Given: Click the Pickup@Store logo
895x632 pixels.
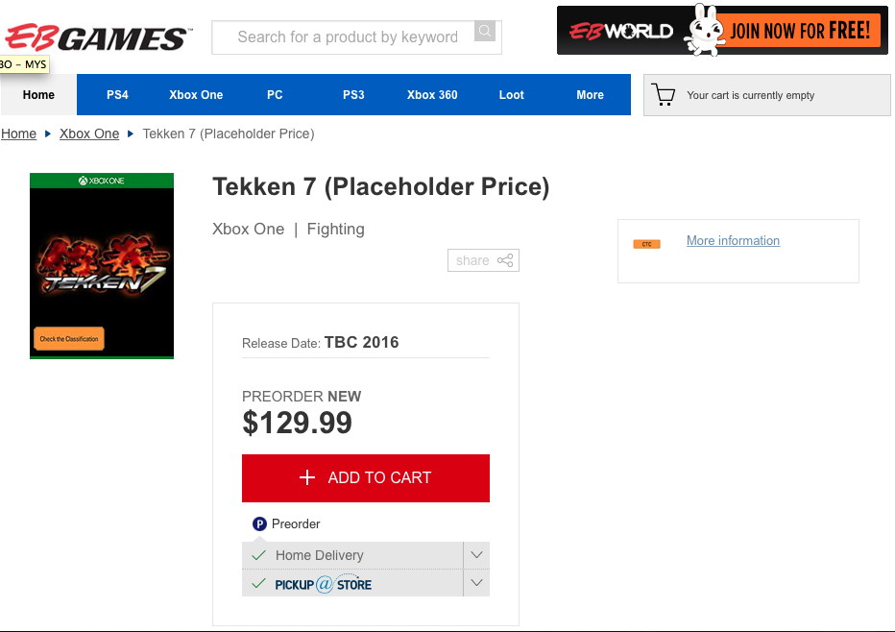Looking at the screenshot, I should (323, 584).
